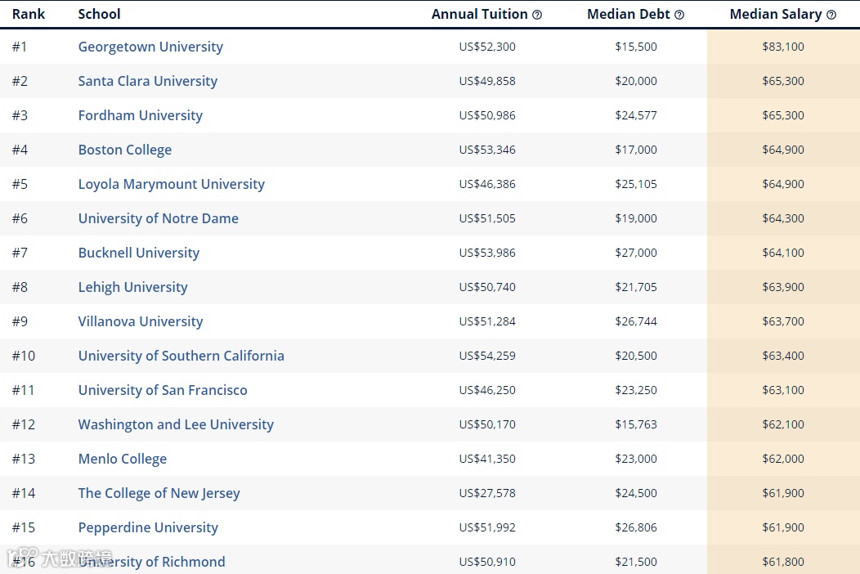Screen dimensions: 860x574
Task: Click the #13 rank cell
Action: point(24,459)
